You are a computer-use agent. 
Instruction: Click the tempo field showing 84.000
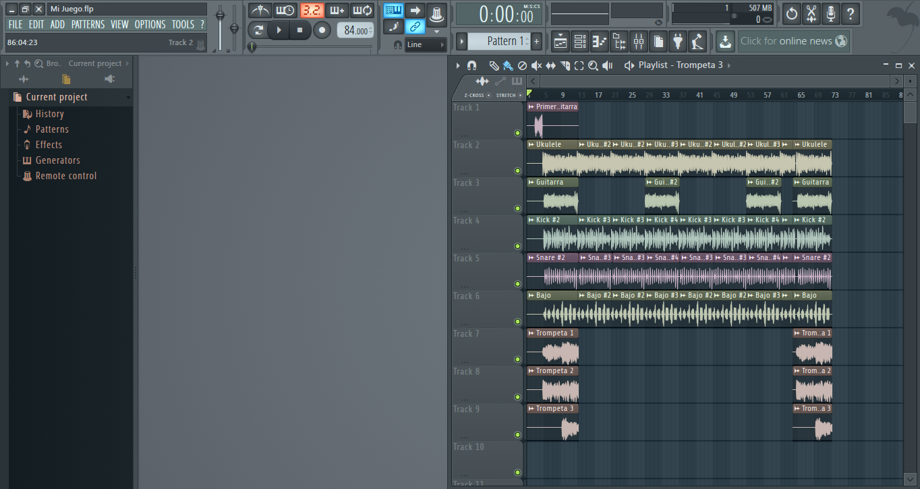pyautogui.click(x=355, y=30)
